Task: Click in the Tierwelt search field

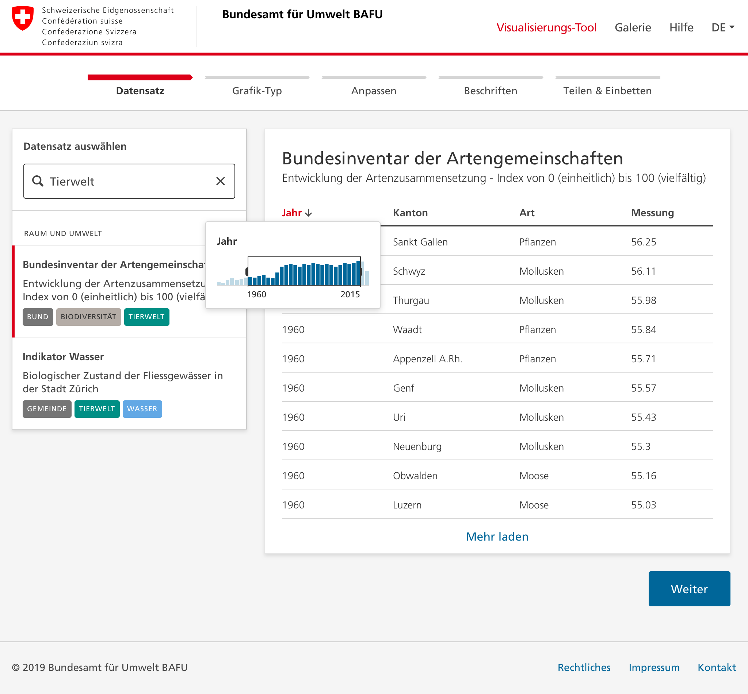Action: (x=128, y=181)
